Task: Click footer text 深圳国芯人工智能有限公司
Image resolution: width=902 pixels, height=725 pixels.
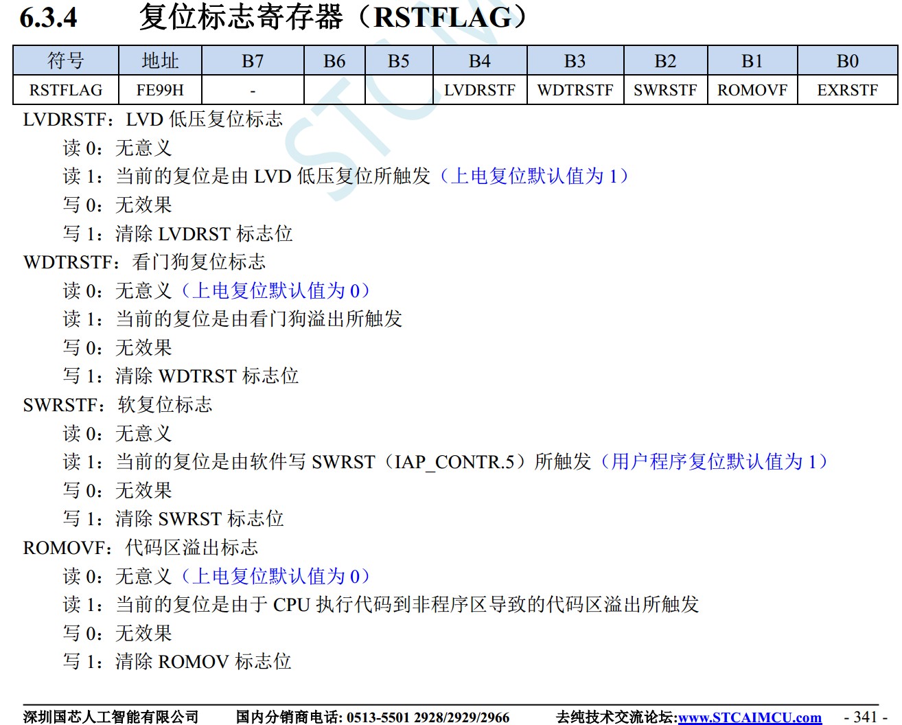Action: click(111, 717)
